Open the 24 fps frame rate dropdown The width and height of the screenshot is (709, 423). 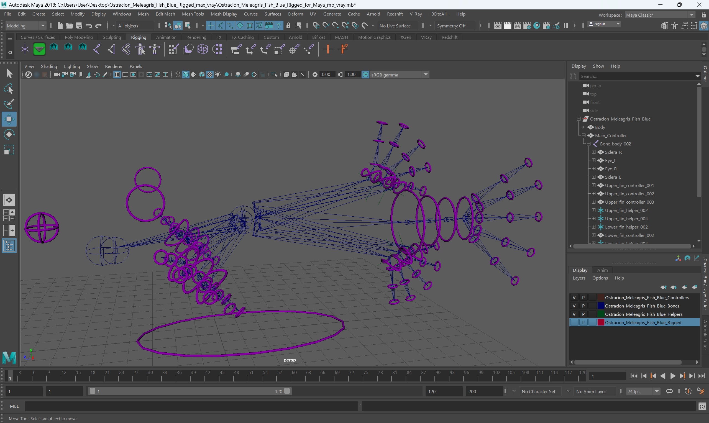pyautogui.click(x=643, y=391)
